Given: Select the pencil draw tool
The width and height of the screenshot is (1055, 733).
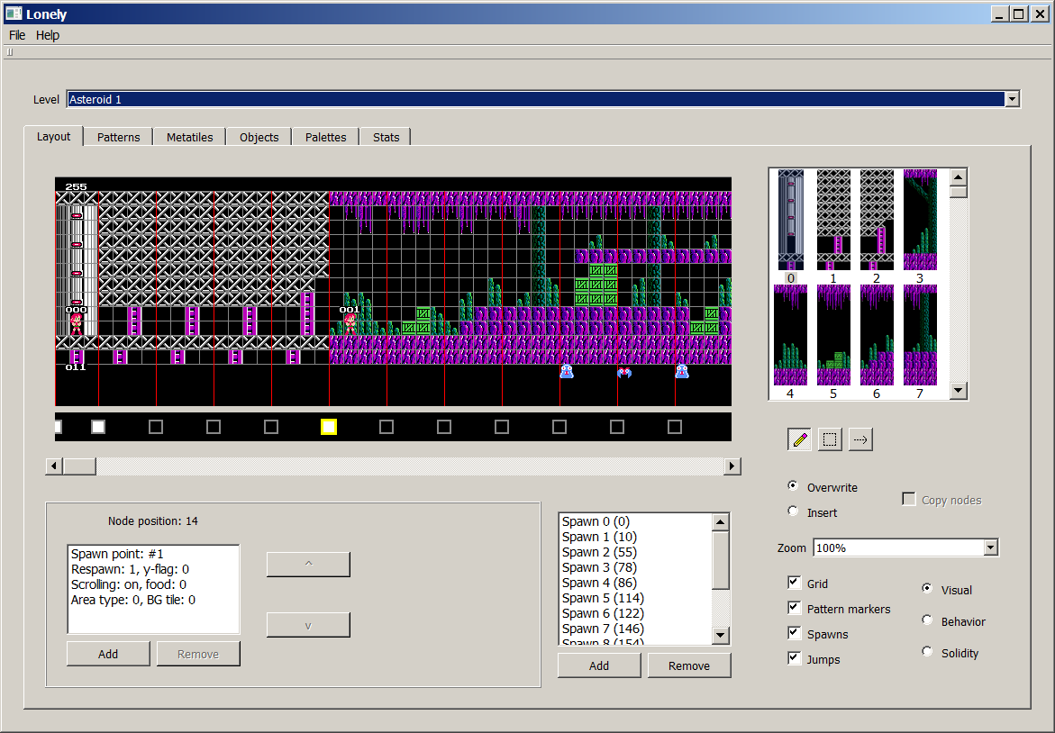Looking at the screenshot, I should [x=799, y=439].
